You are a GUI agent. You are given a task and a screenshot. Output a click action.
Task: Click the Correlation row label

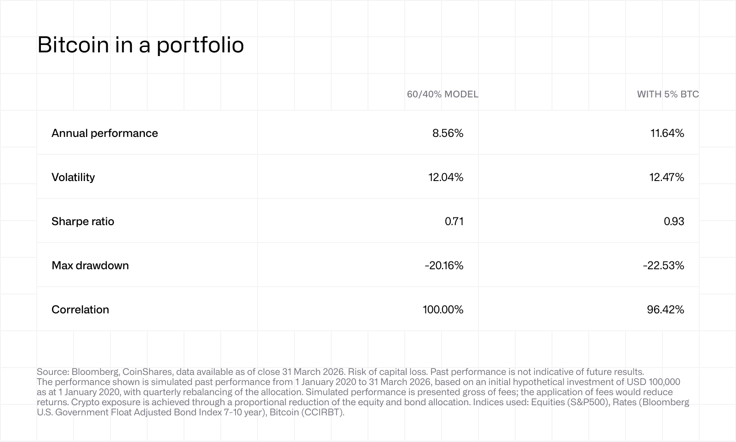pyautogui.click(x=80, y=310)
